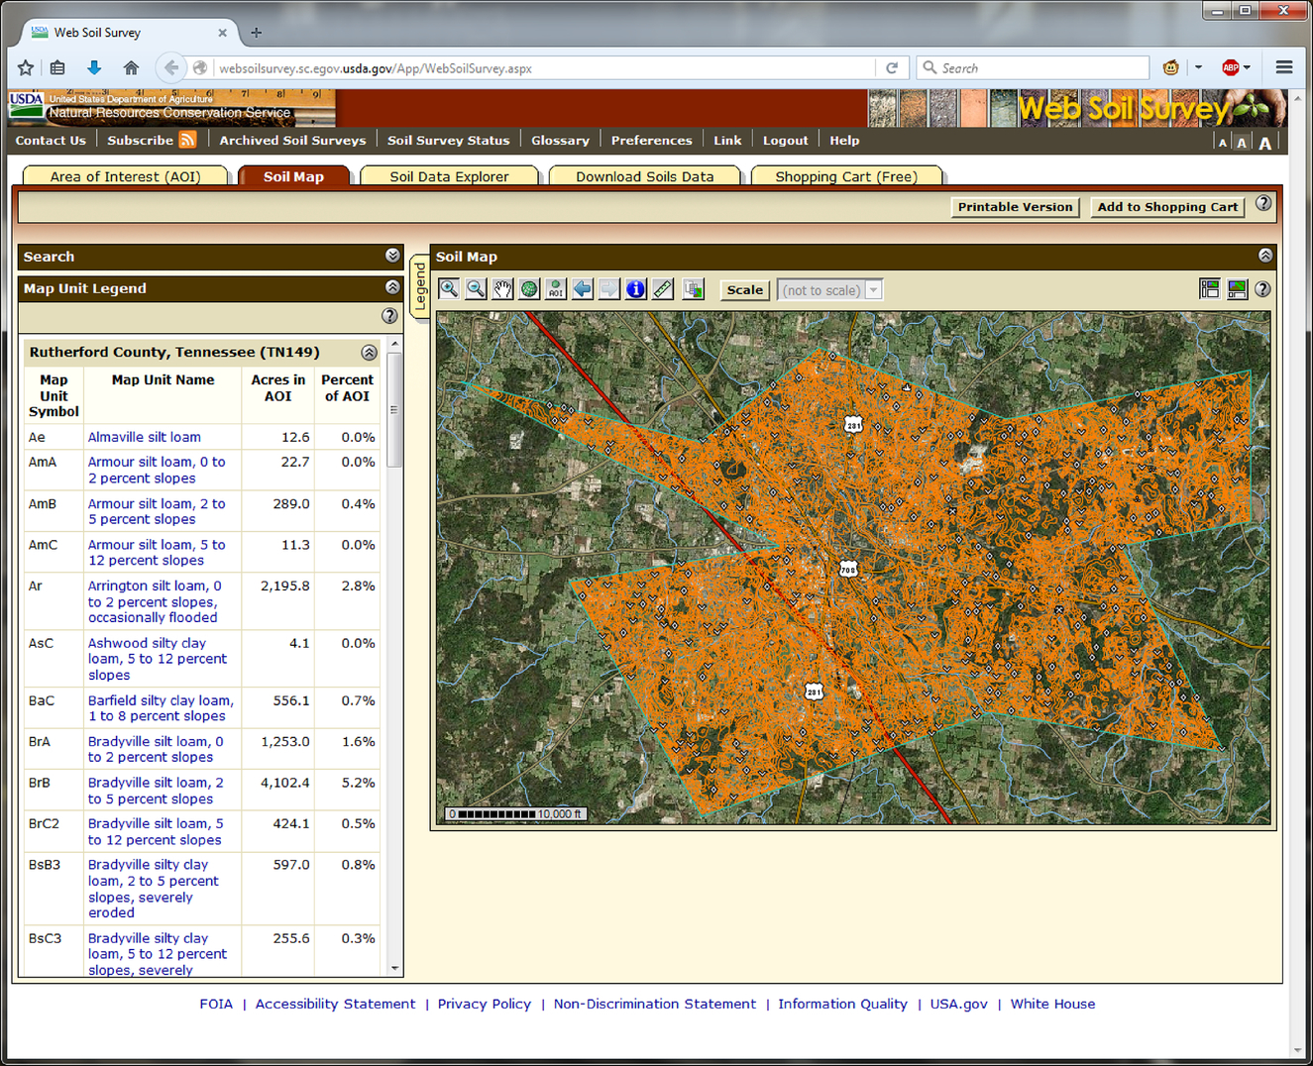The width and height of the screenshot is (1313, 1066).
Task: Switch to the Soil Data Explorer tab
Action: coord(449,176)
